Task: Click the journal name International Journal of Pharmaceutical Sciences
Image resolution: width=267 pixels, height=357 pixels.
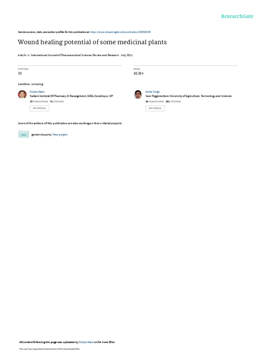Action: coord(75,55)
